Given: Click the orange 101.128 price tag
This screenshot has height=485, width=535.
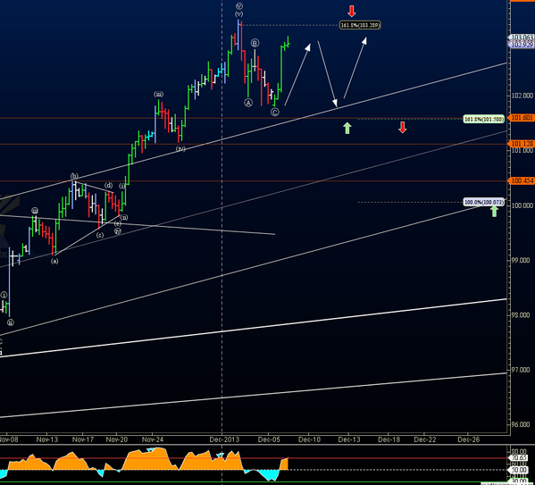Looking at the screenshot, I should tap(522, 144).
